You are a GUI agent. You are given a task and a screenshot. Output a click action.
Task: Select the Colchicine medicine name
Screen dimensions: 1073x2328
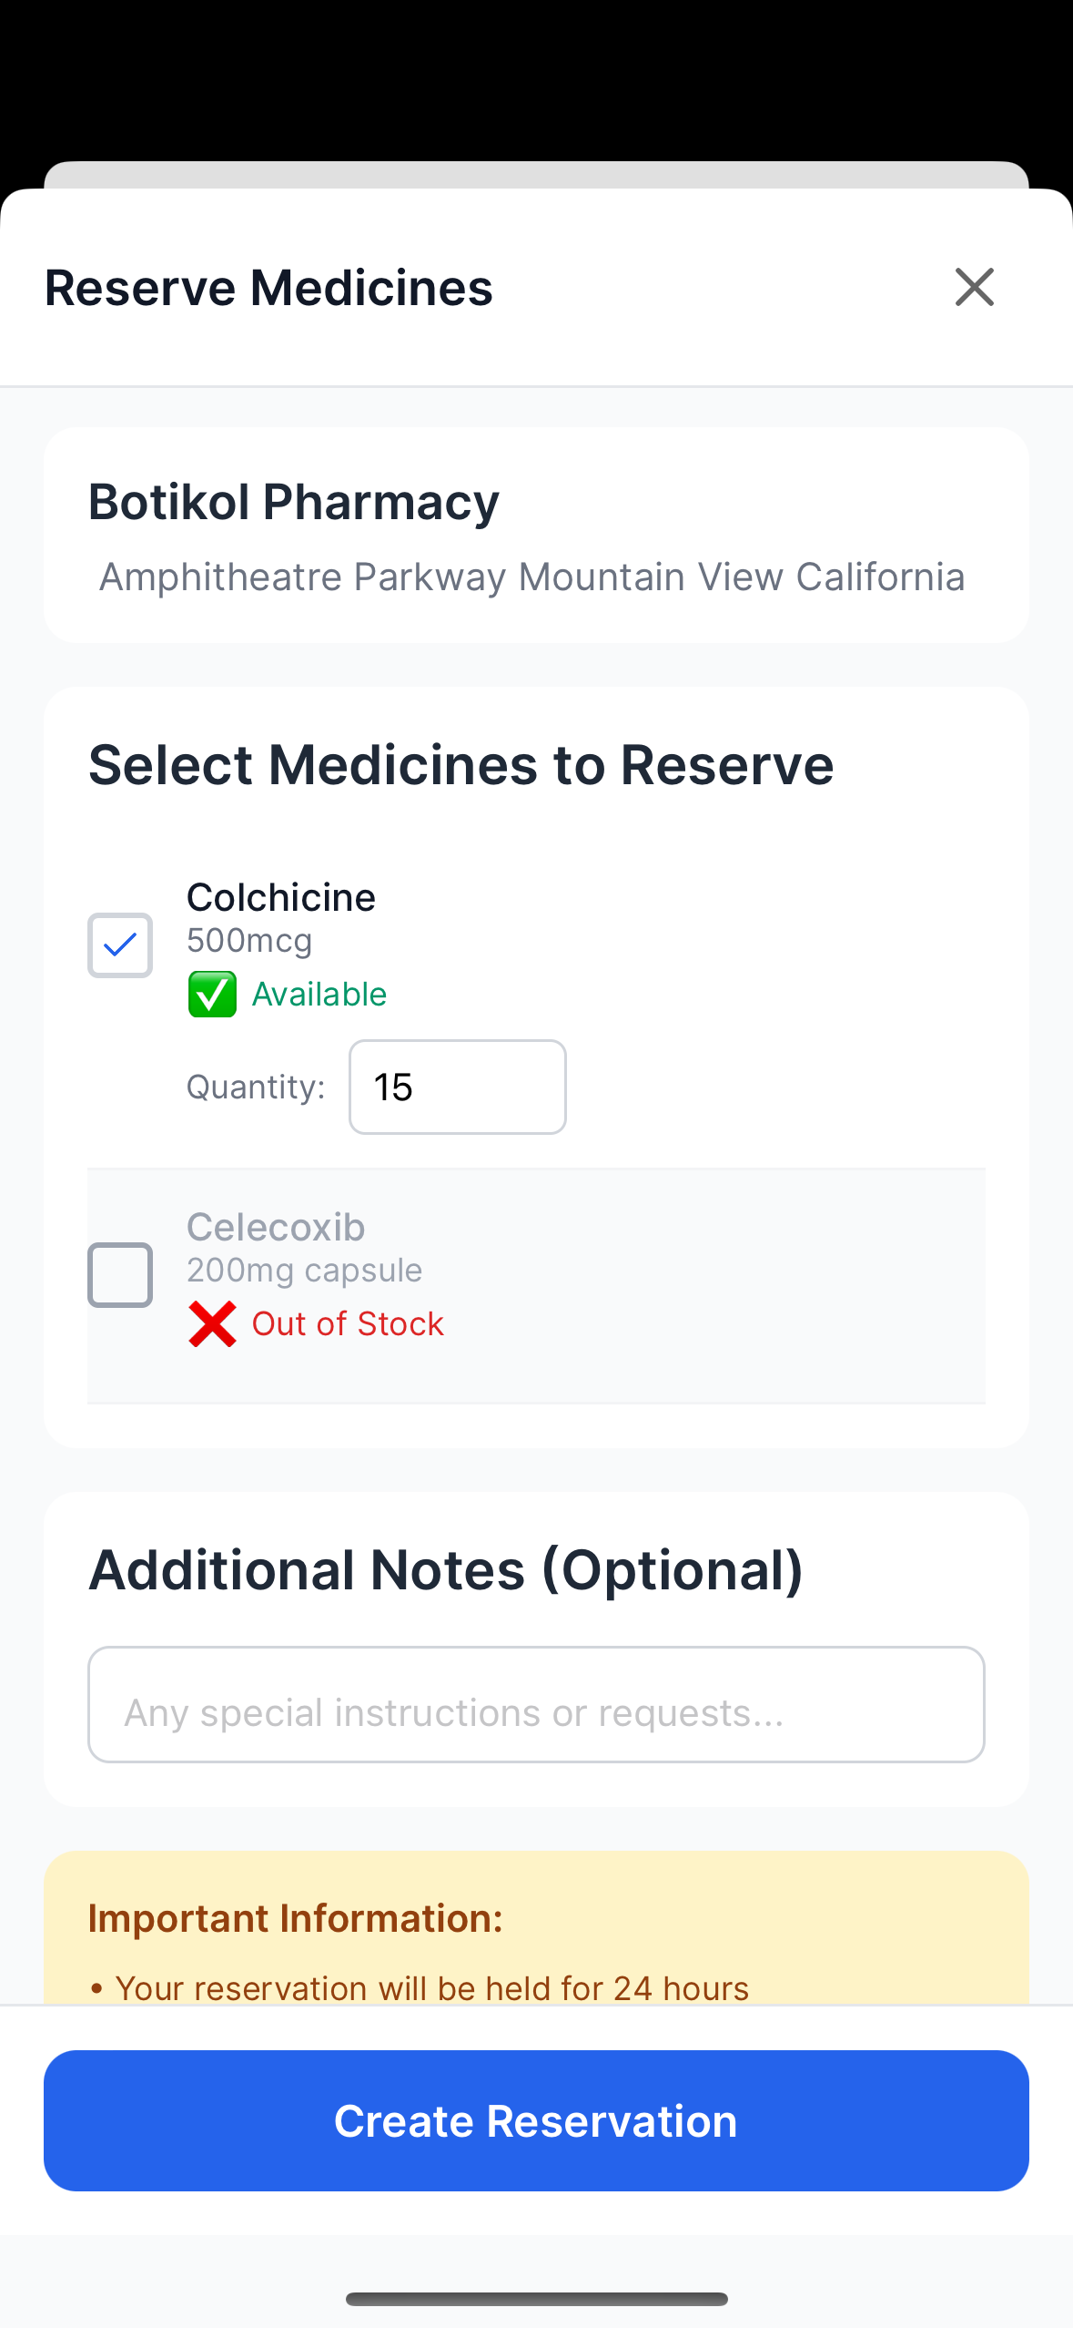(281, 897)
